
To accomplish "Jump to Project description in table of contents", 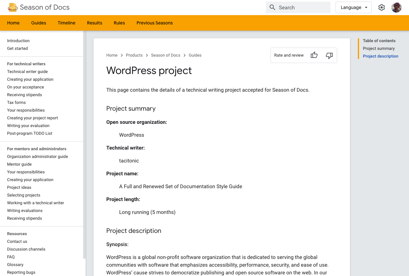I will pyautogui.click(x=380, y=56).
